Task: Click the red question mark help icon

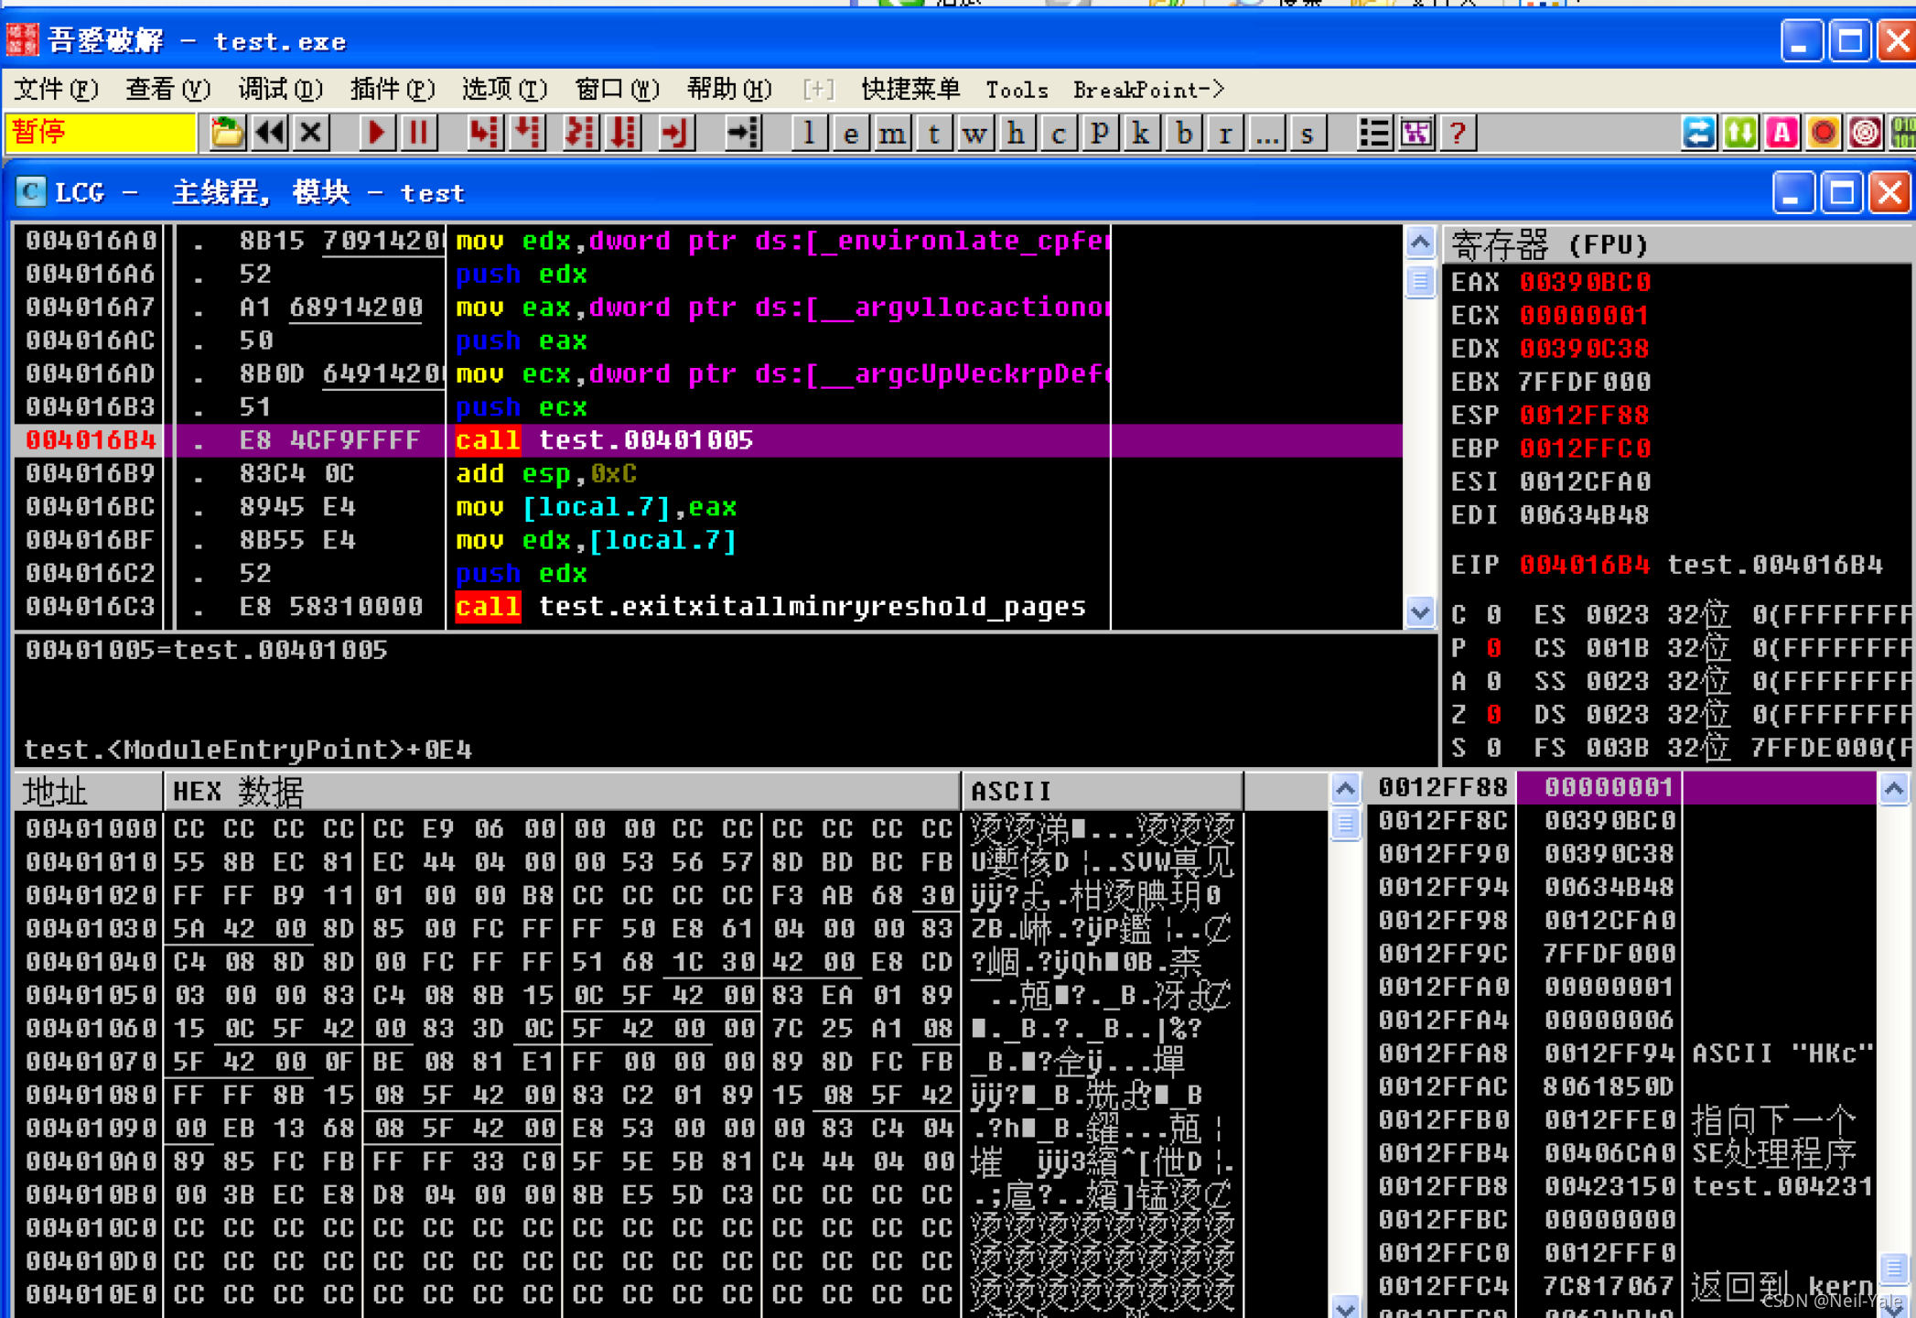Action: click(x=1458, y=134)
